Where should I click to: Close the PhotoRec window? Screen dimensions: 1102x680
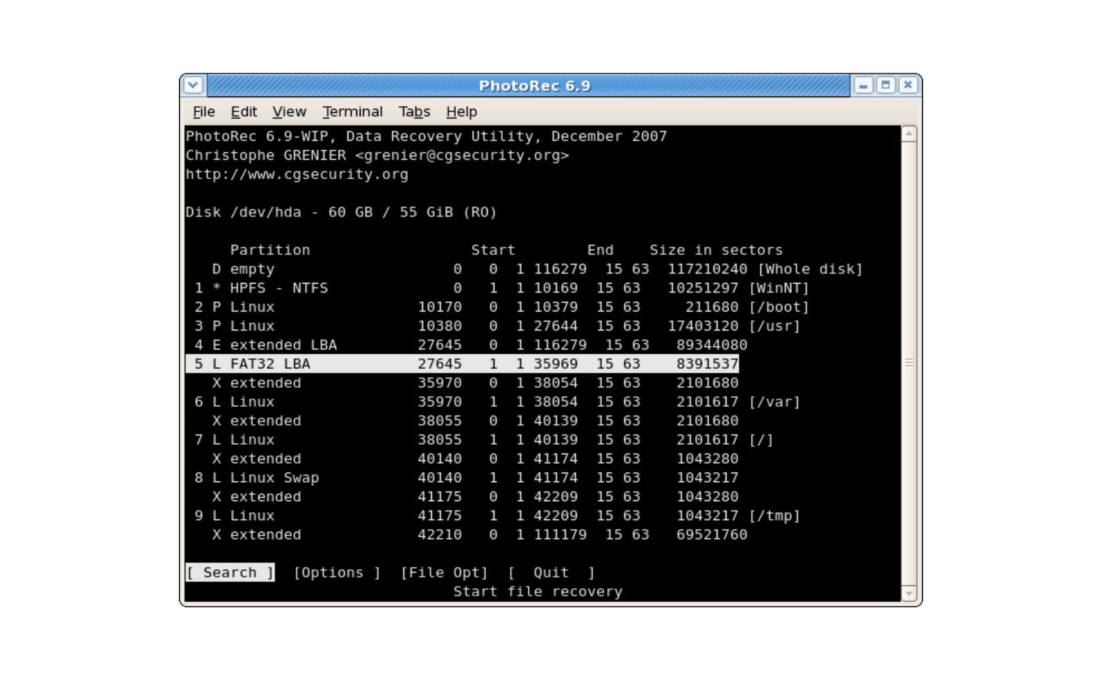(x=907, y=85)
